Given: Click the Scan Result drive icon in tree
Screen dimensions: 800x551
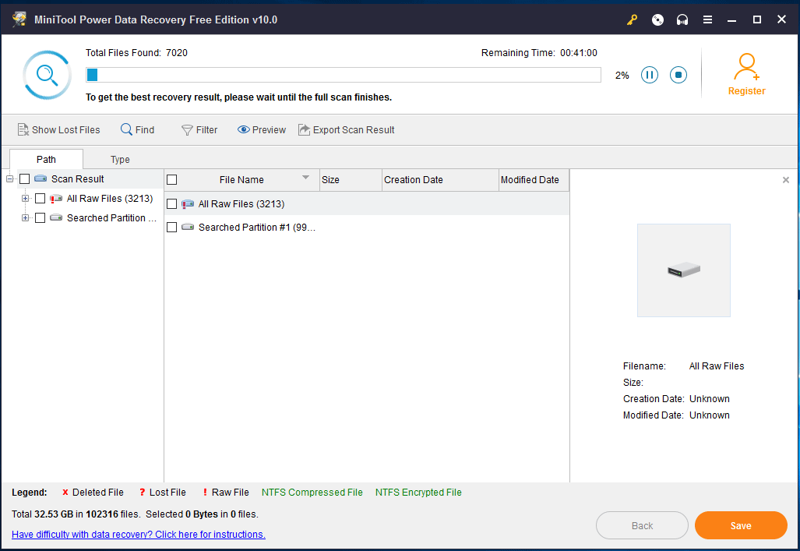Looking at the screenshot, I should pyautogui.click(x=41, y=178).
